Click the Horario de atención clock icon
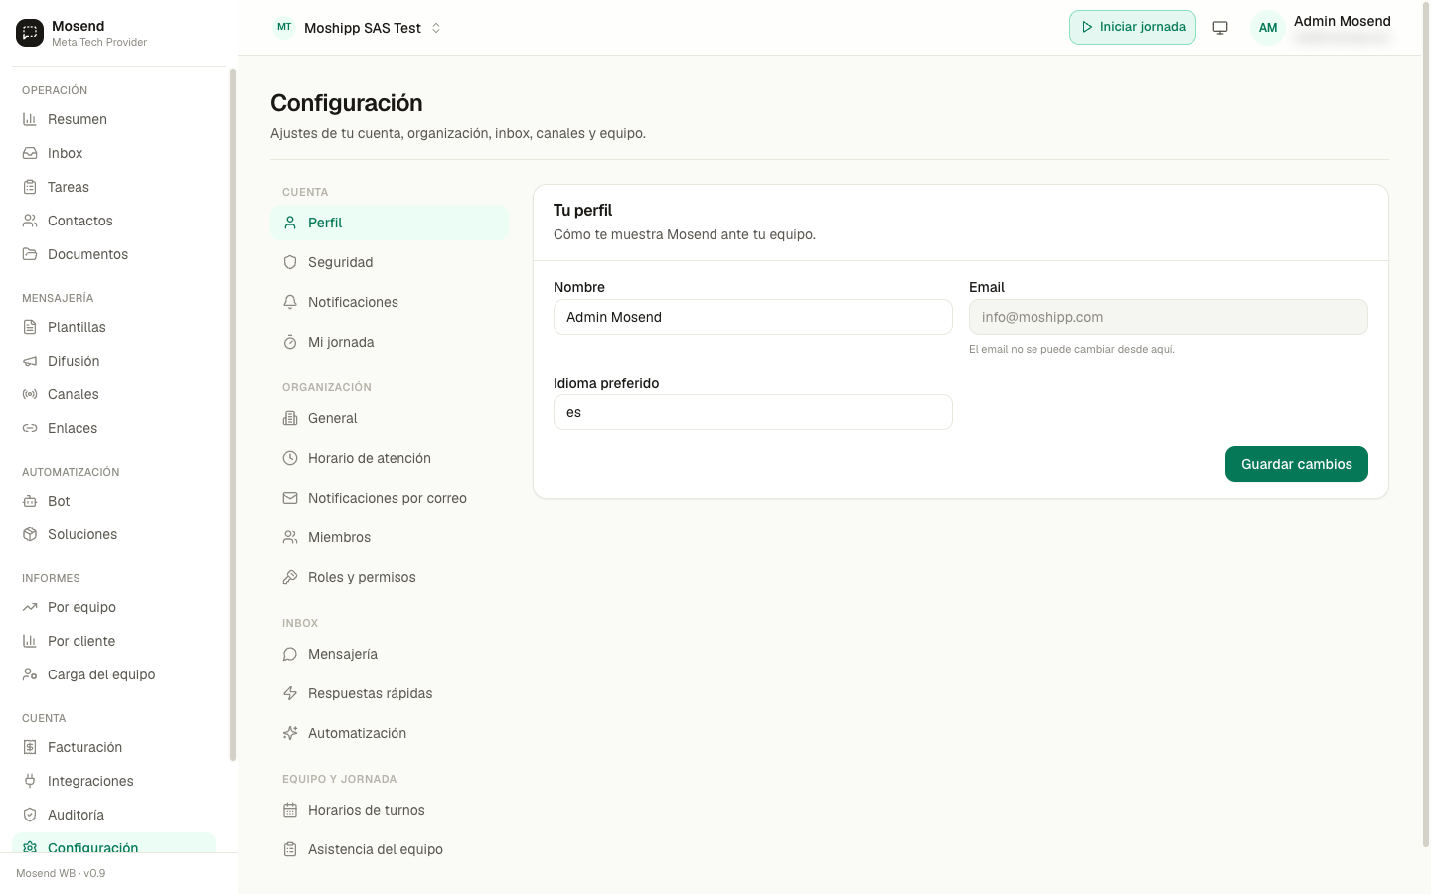The width and height of the screenshot is (1431, 894). click(x=290, y=458)
